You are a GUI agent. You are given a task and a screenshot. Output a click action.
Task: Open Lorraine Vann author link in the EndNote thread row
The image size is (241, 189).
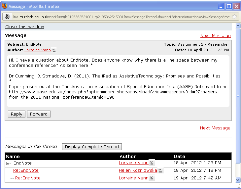click(x=134, y=163)
